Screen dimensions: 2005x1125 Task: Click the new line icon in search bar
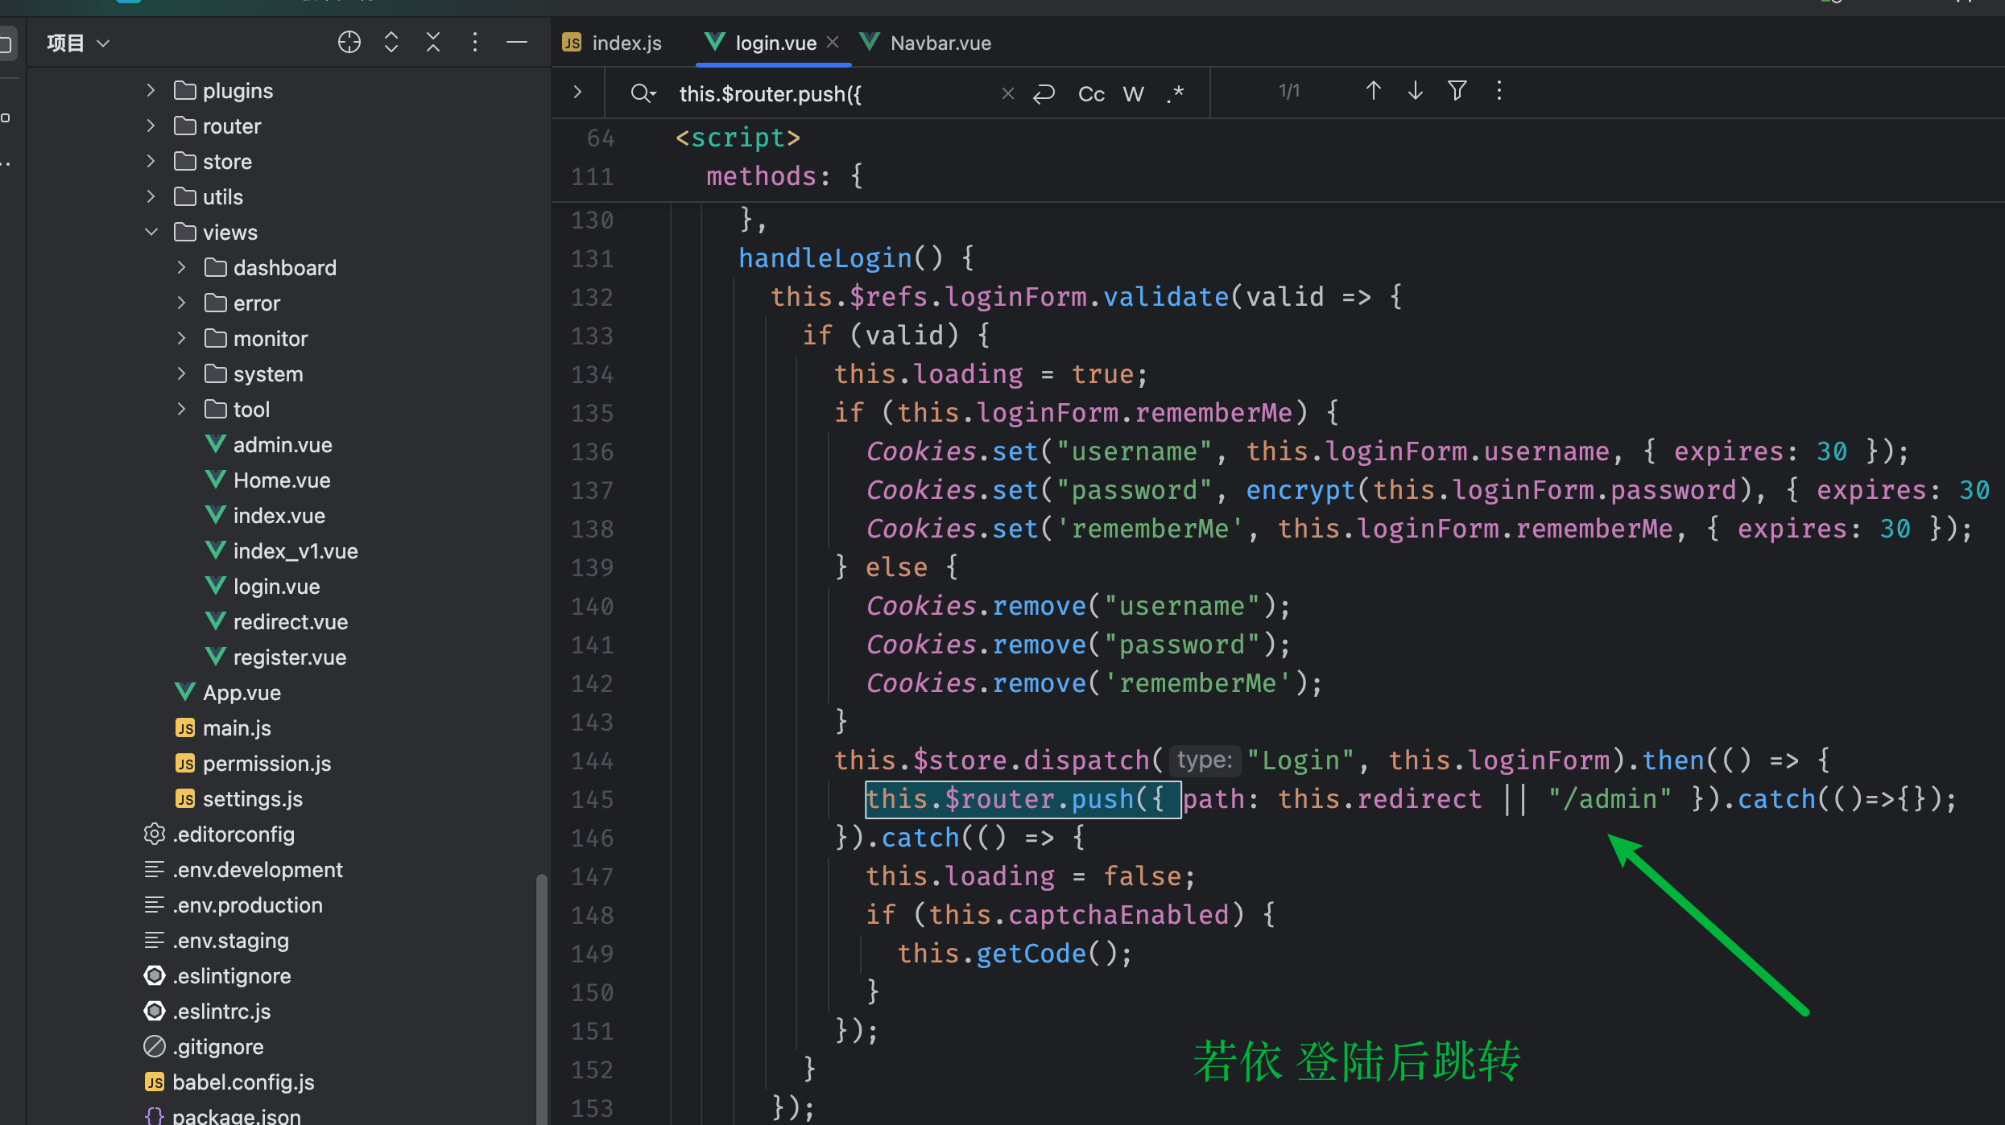pos(1044,94)
